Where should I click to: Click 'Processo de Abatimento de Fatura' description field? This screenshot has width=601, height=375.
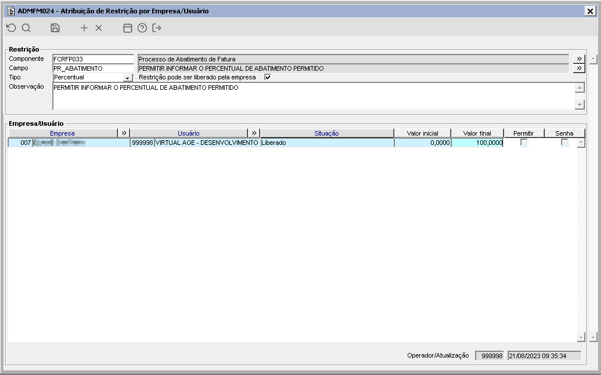353,59
